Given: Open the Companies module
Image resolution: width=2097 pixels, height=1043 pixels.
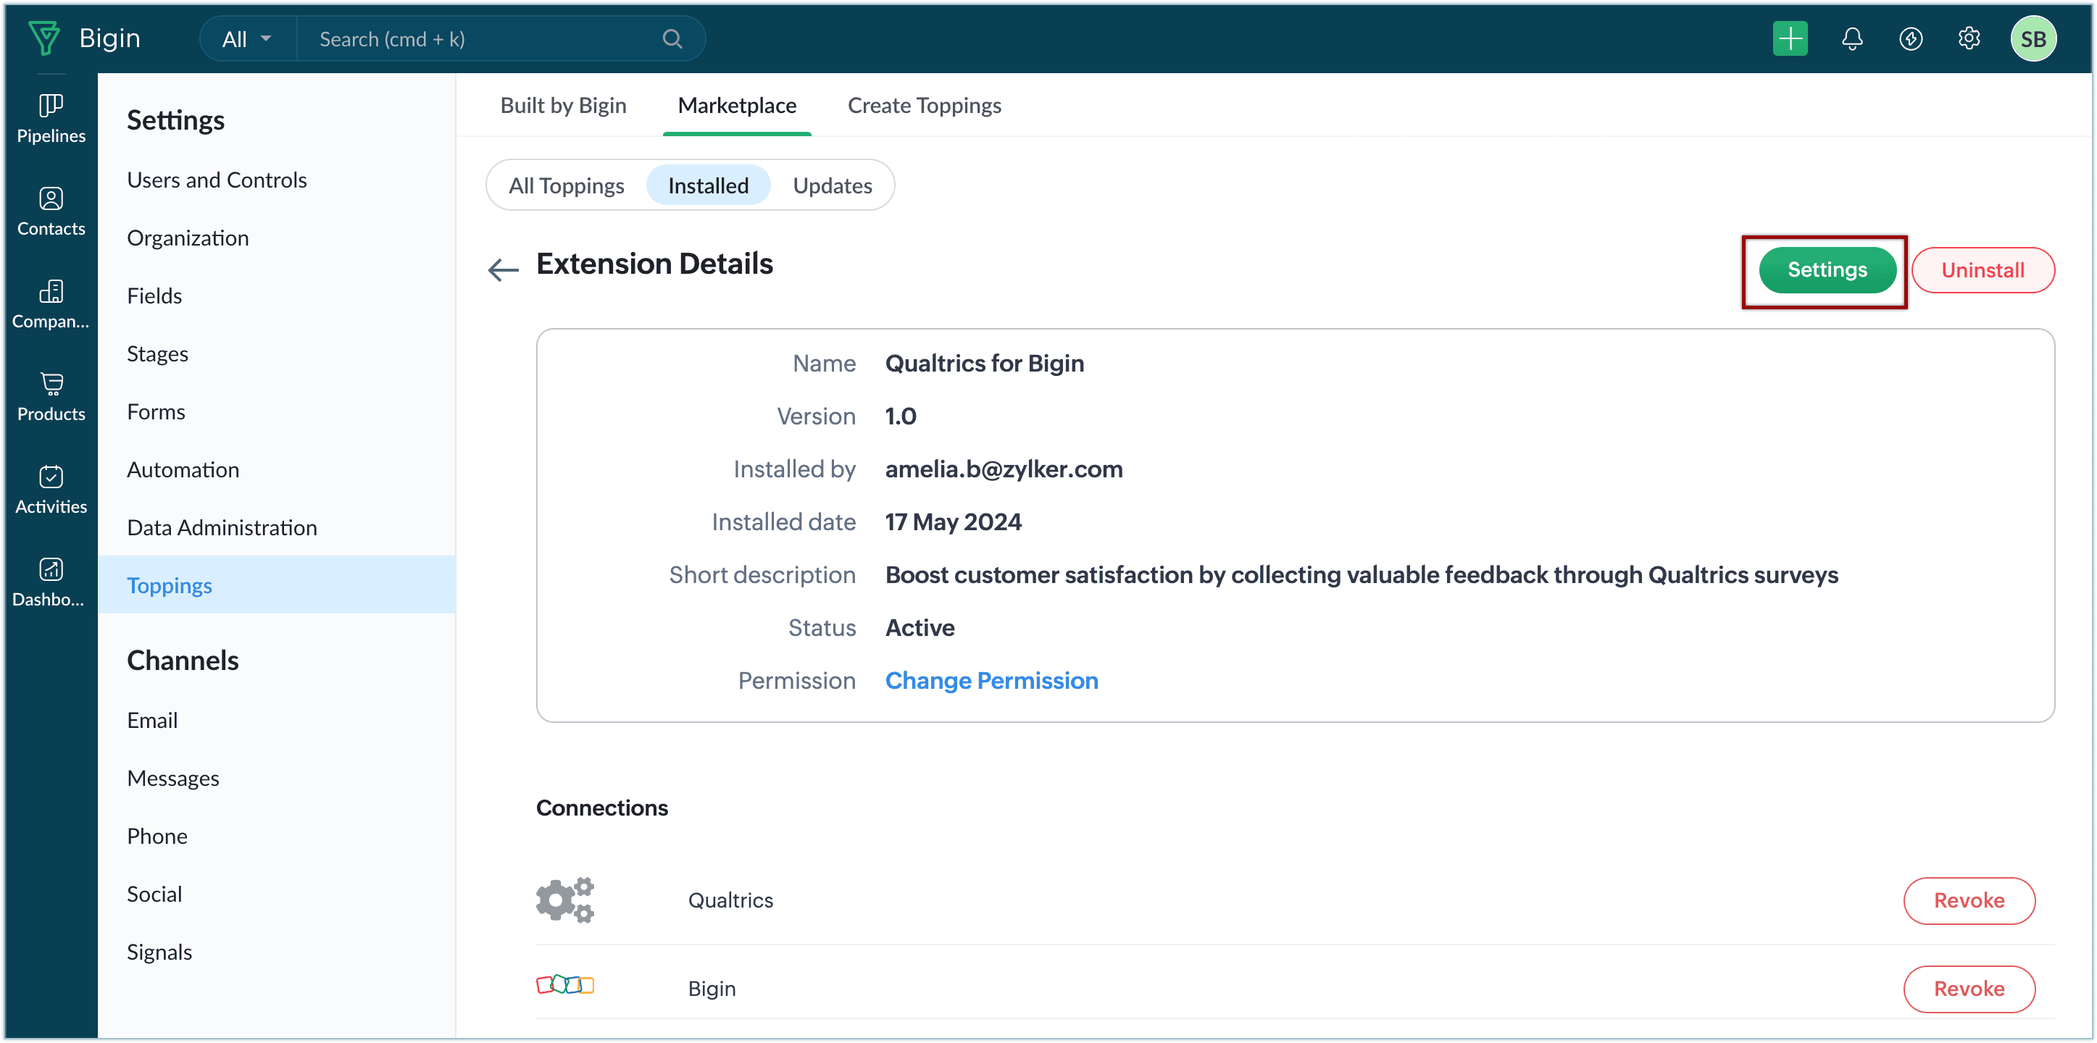Looking at the screenshot, I should [51, 304].
